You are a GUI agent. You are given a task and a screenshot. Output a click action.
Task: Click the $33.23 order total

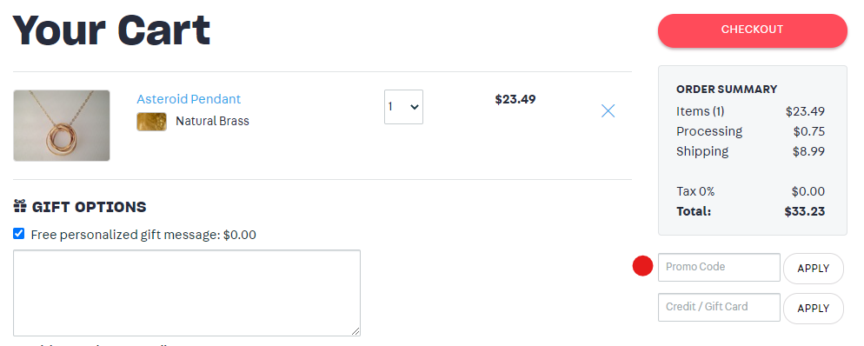point(805,211)
